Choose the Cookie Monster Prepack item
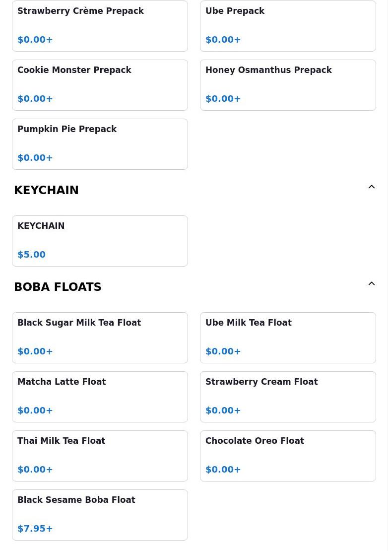Image resolution: width=388 pixels, height=551 pixels. click(x=100, y=85)
